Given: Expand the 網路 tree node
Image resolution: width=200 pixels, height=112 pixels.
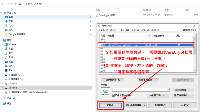Looking at the screenshot, I should coord(1,103).
